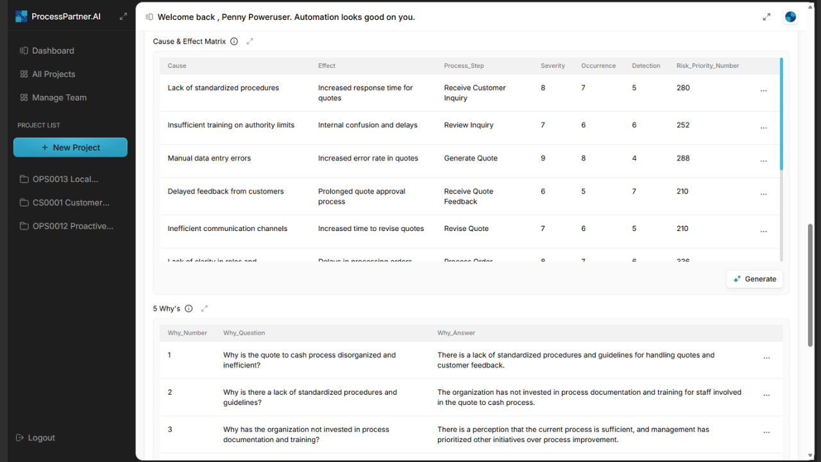This screenshot has width=821, height=462.
Task: Click the Why_Answer column header
Action: (456, 333)
